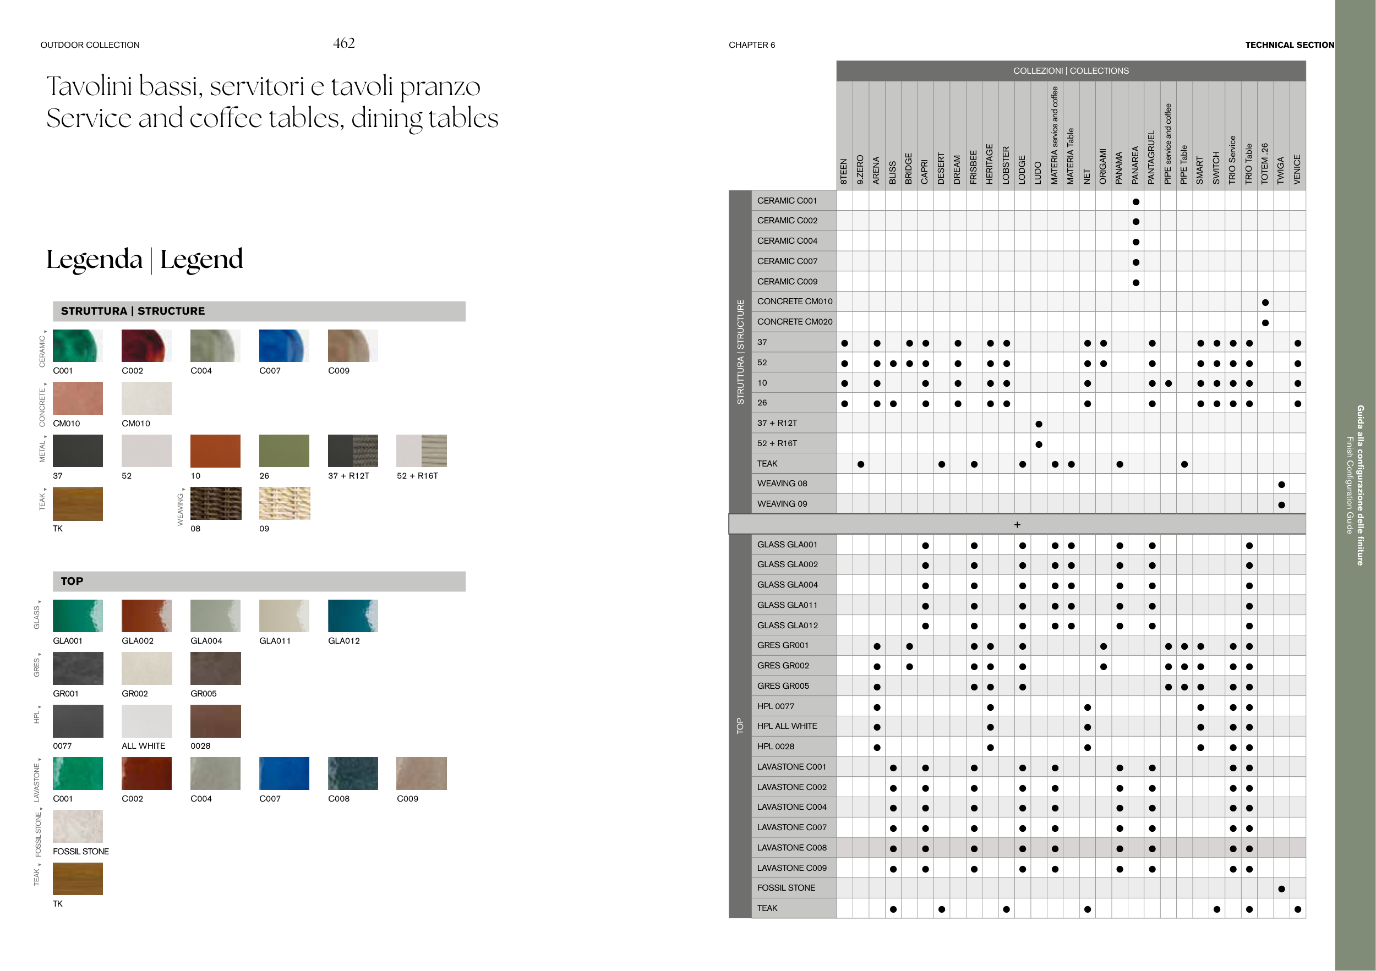
Task: Click the CERAMIC C001 row label
Action: pyautogui.click(x=787, y=201)
